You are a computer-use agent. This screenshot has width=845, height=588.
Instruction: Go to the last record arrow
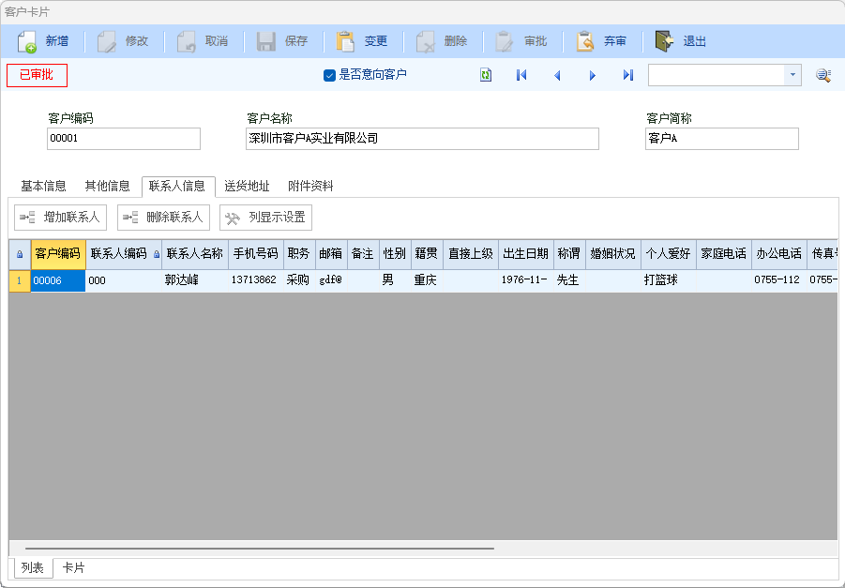tap(627, 75)
